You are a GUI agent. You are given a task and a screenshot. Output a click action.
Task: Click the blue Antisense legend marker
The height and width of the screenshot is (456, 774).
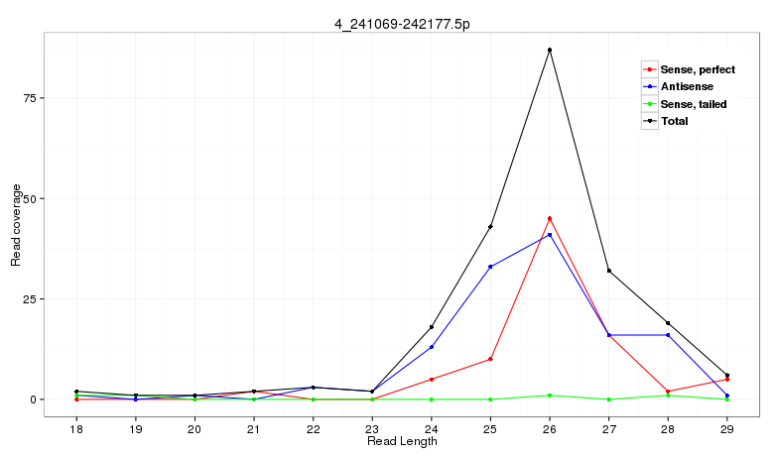coord(650,87)
